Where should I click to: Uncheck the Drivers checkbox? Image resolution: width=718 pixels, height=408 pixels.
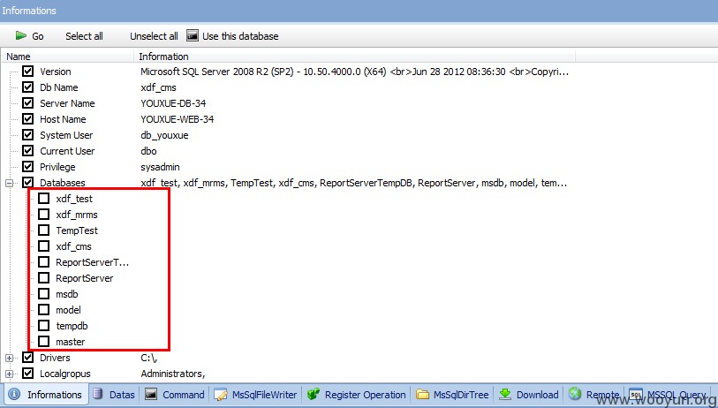(28, 357)
